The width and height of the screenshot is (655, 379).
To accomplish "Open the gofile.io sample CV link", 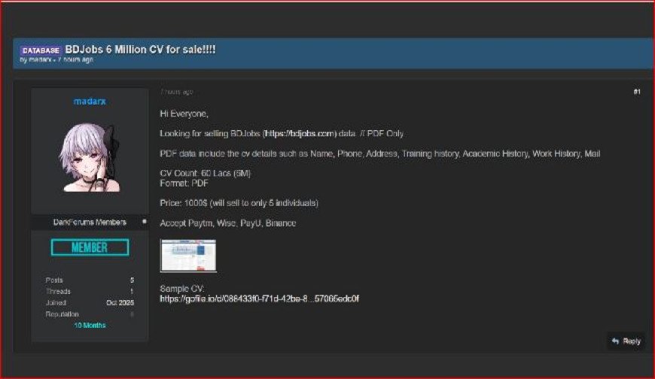I will (259, 299).
